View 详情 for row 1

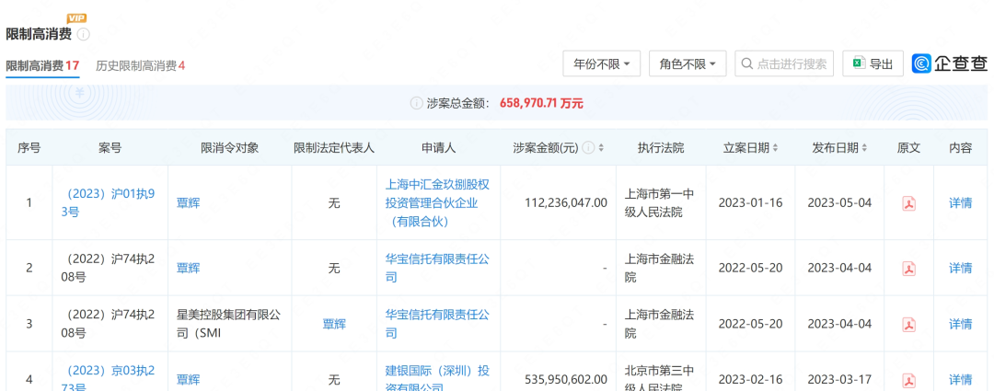coord(960,203)
